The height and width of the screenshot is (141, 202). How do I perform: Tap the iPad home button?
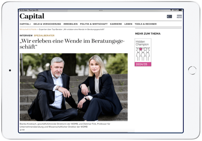click(192, 70)
